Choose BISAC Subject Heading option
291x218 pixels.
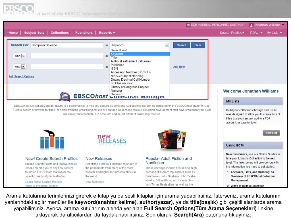tap(140, 76)
